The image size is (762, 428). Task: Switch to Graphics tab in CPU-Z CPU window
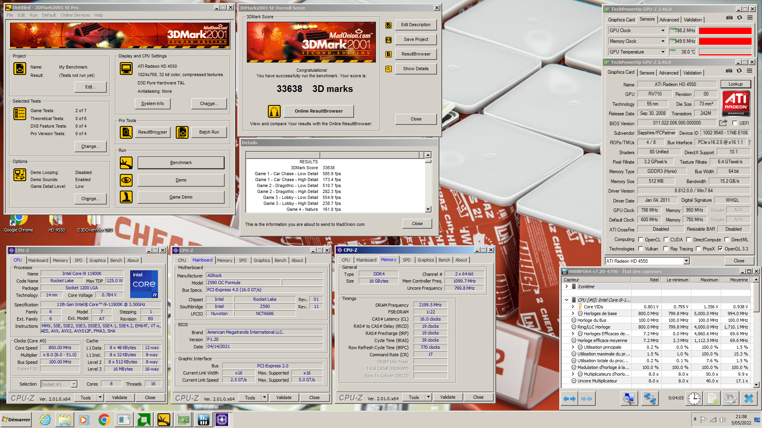(97, 260)
